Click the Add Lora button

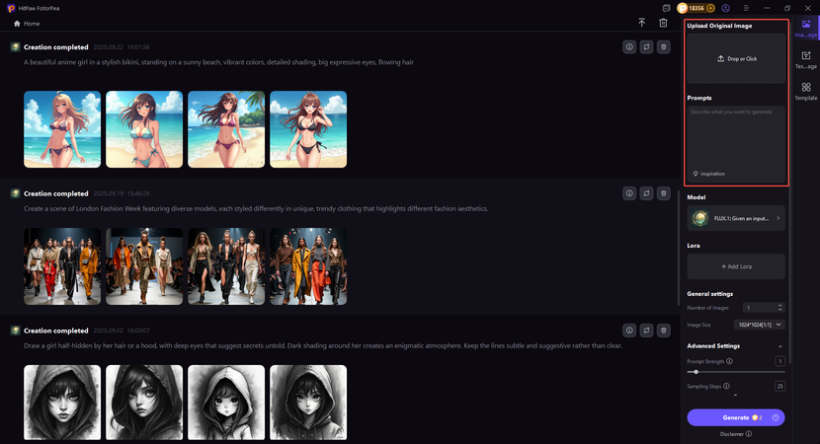[x=736, y=266]
